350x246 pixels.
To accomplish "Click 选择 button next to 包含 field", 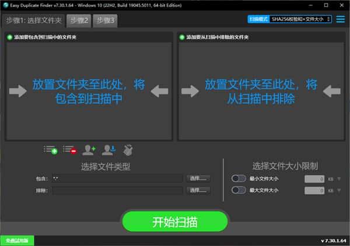I will [198, 178].
